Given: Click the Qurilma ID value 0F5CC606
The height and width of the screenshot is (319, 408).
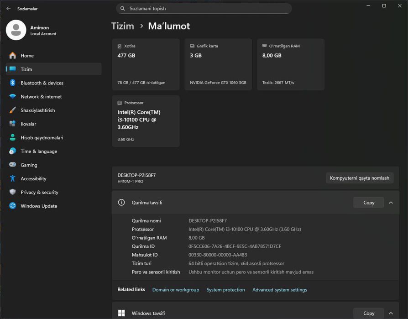Looking at the screenshot, I should [235, 246].
